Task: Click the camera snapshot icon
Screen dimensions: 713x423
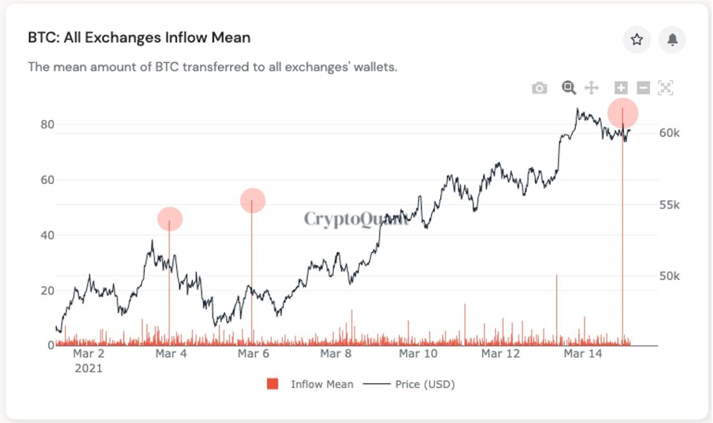Action: [x=538, y=87]
